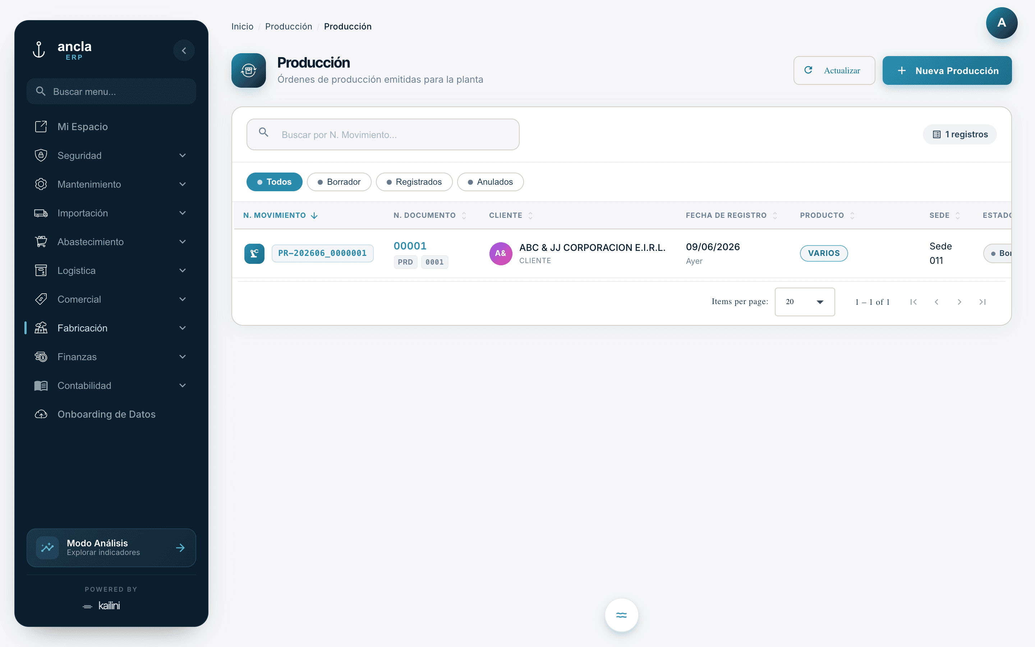The width and height of the screenshot is (1035, 647).
Task: Sort by Sede column
Action: click(945, 215)
